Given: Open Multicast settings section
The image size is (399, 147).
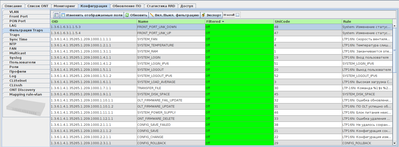Looking at the screenshot, I should (x=26, y=53).
